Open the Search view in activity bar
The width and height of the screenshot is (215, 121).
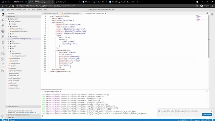click(3, 20)
